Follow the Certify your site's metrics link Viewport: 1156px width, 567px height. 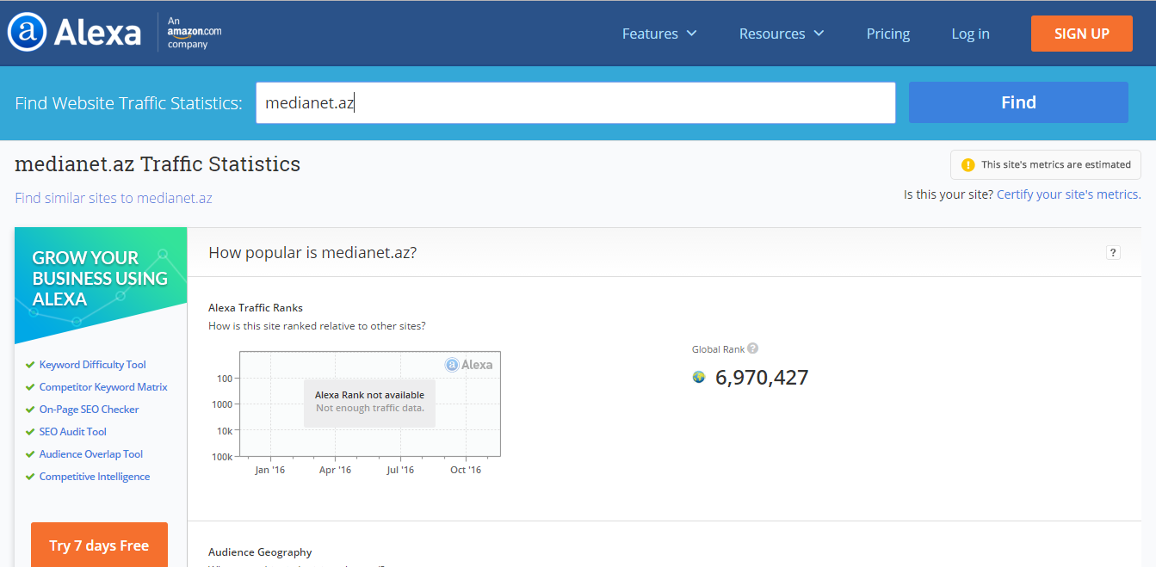pos(1068,194)
